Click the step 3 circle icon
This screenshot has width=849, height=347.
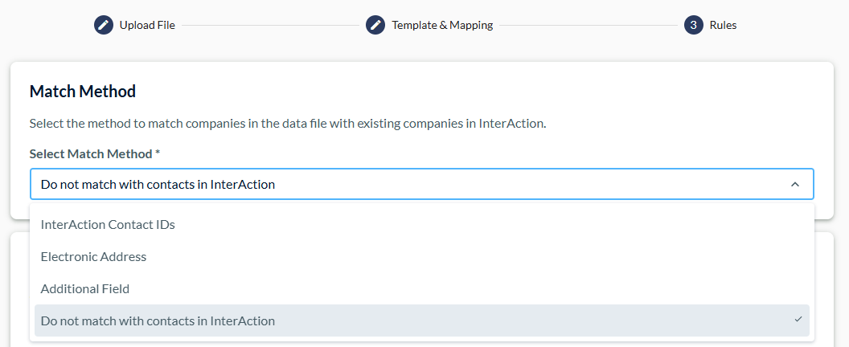point(694,25)
